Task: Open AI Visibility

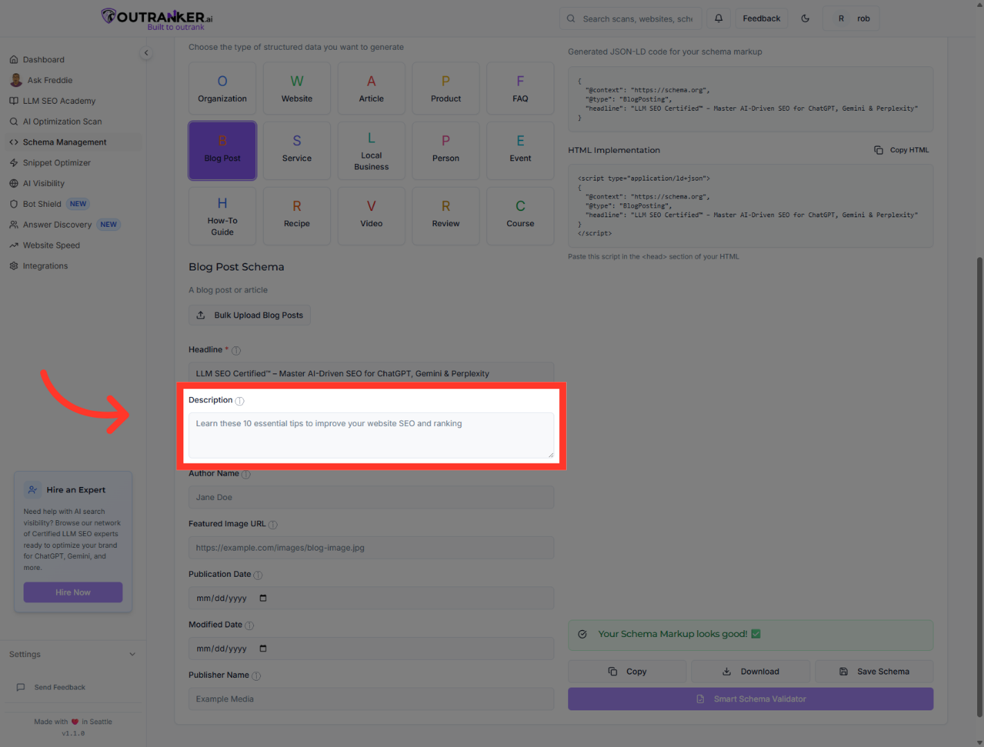Action: [x=73, y=183]
